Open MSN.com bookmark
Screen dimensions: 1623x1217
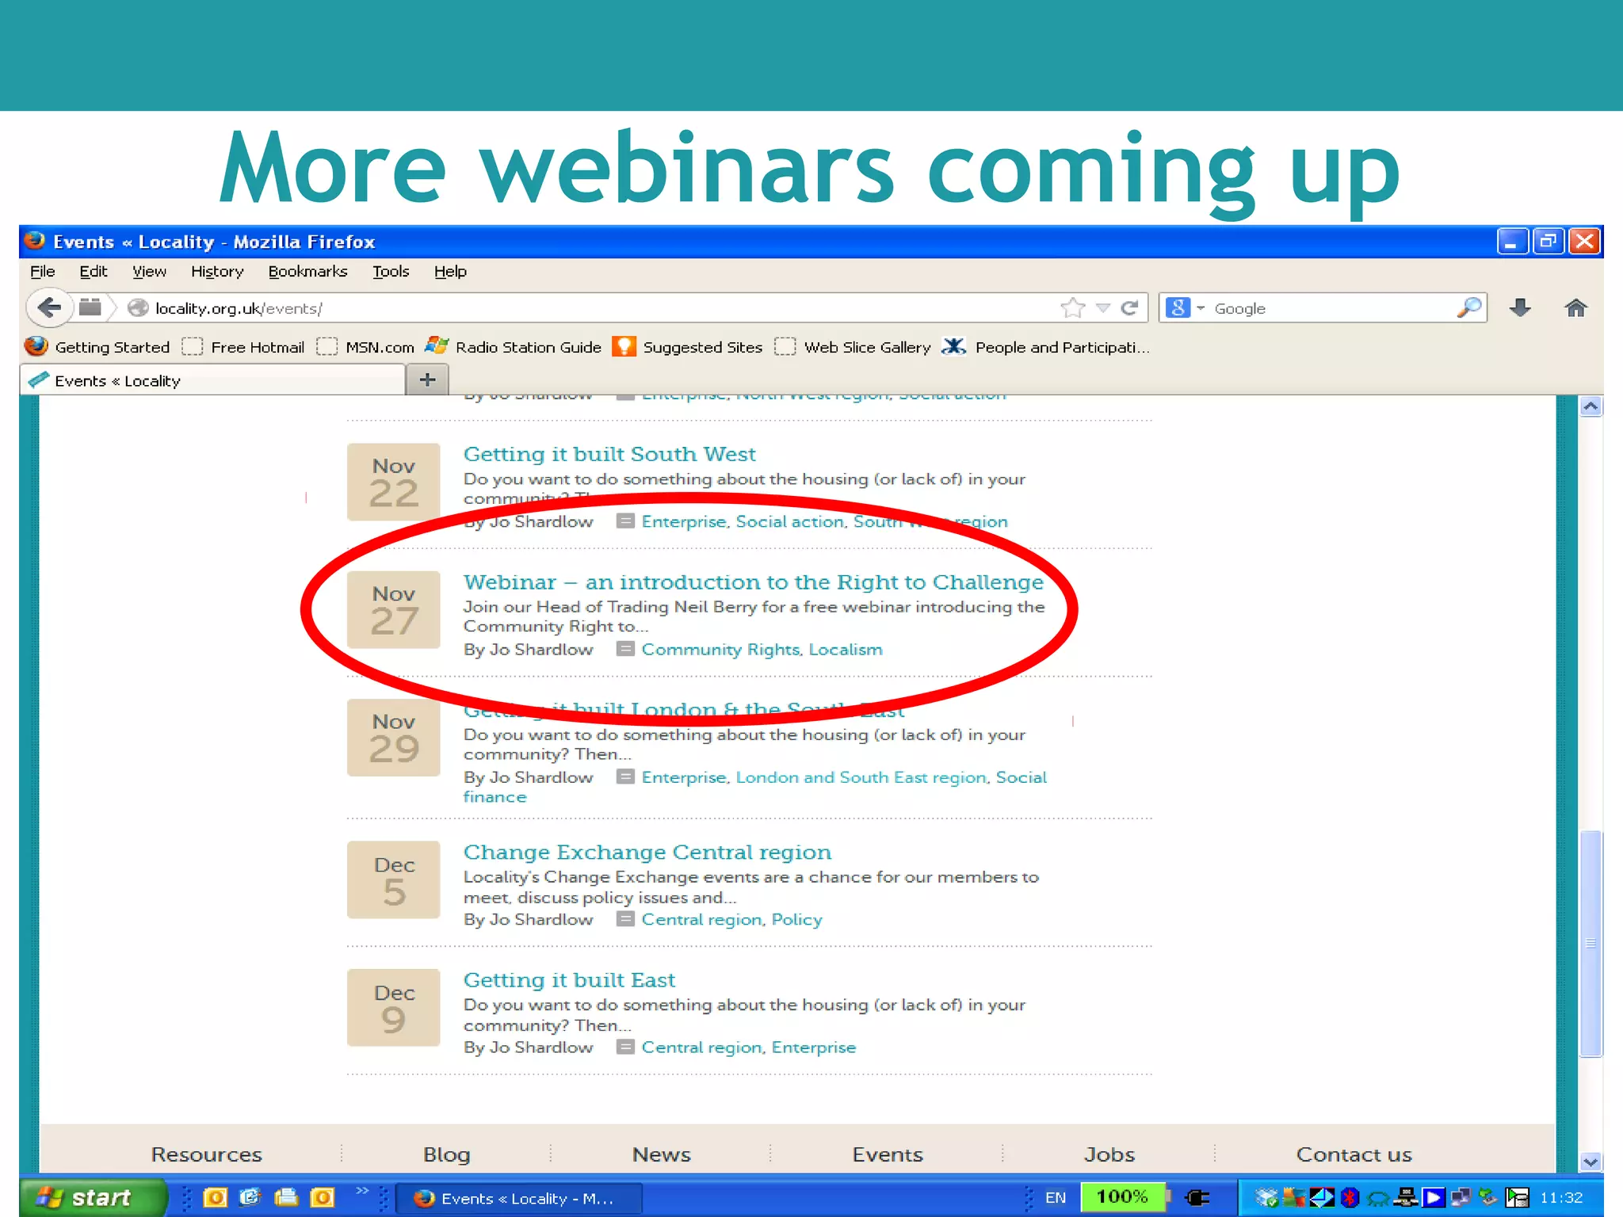point(365,347)
